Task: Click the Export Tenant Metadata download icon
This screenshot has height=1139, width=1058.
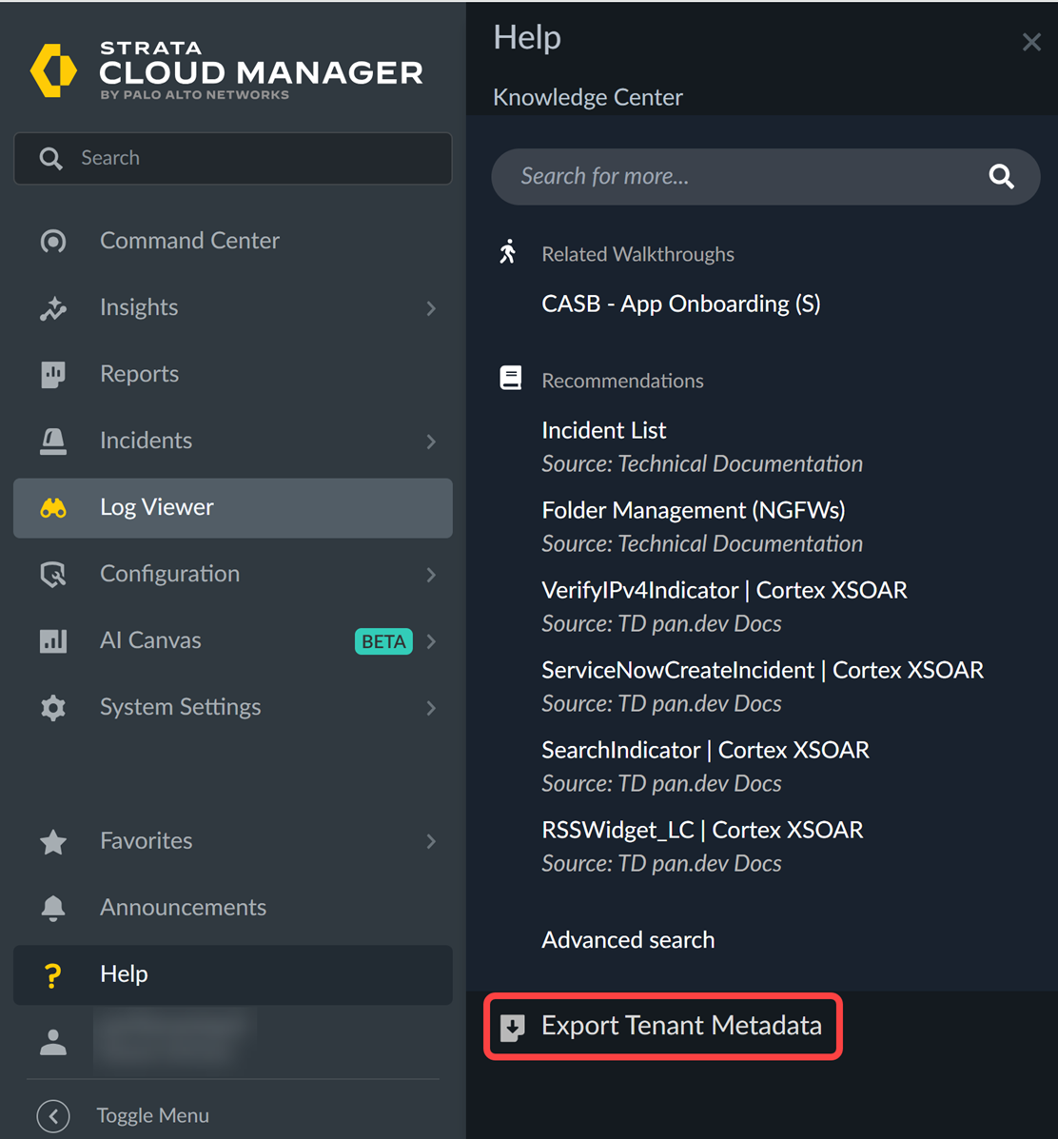Action: (513, 1027)
